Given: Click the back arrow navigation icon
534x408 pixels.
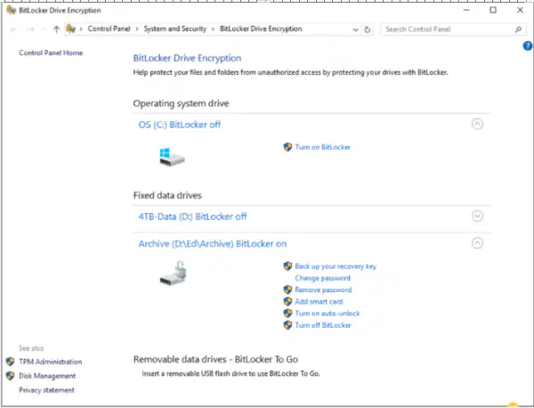Looking at the screenshot, I should pos(13,29).
